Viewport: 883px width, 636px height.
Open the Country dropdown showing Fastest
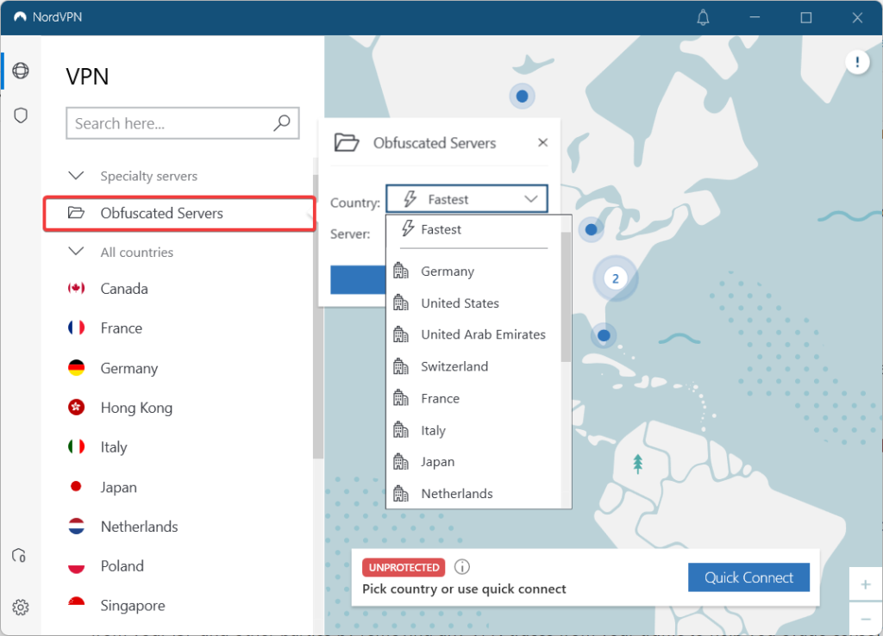click(467, 199)
